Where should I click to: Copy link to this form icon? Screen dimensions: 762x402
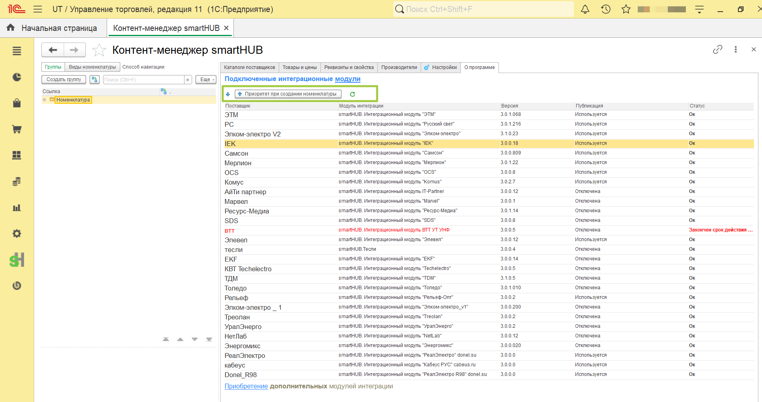717,49
